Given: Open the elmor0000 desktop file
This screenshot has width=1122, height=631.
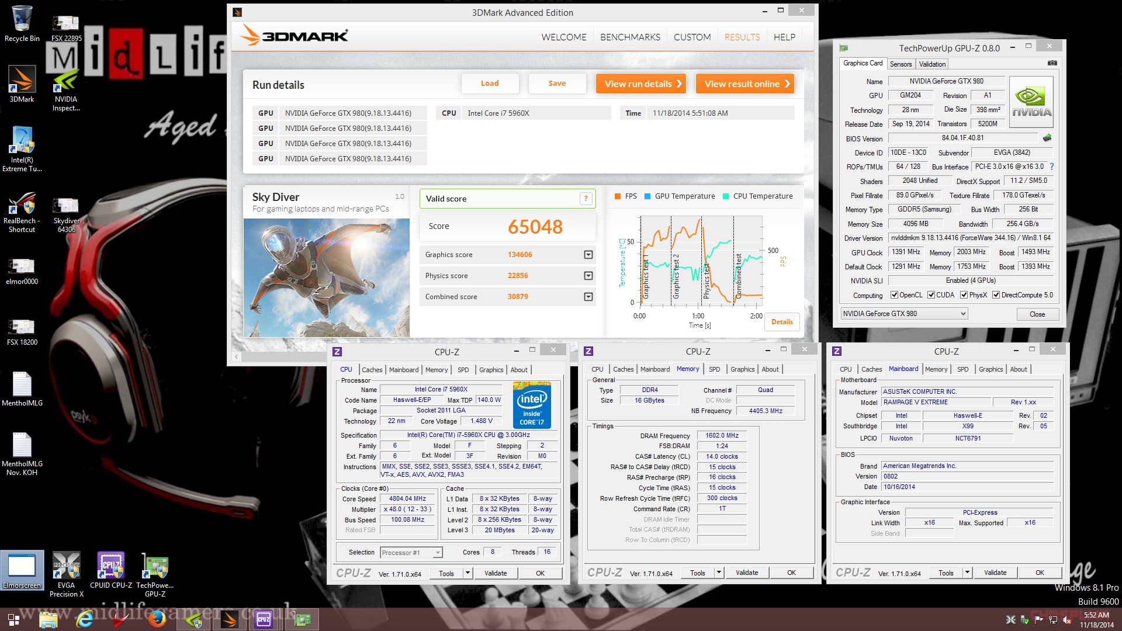Looking at the screenshot, I should (x=22, y=271).
